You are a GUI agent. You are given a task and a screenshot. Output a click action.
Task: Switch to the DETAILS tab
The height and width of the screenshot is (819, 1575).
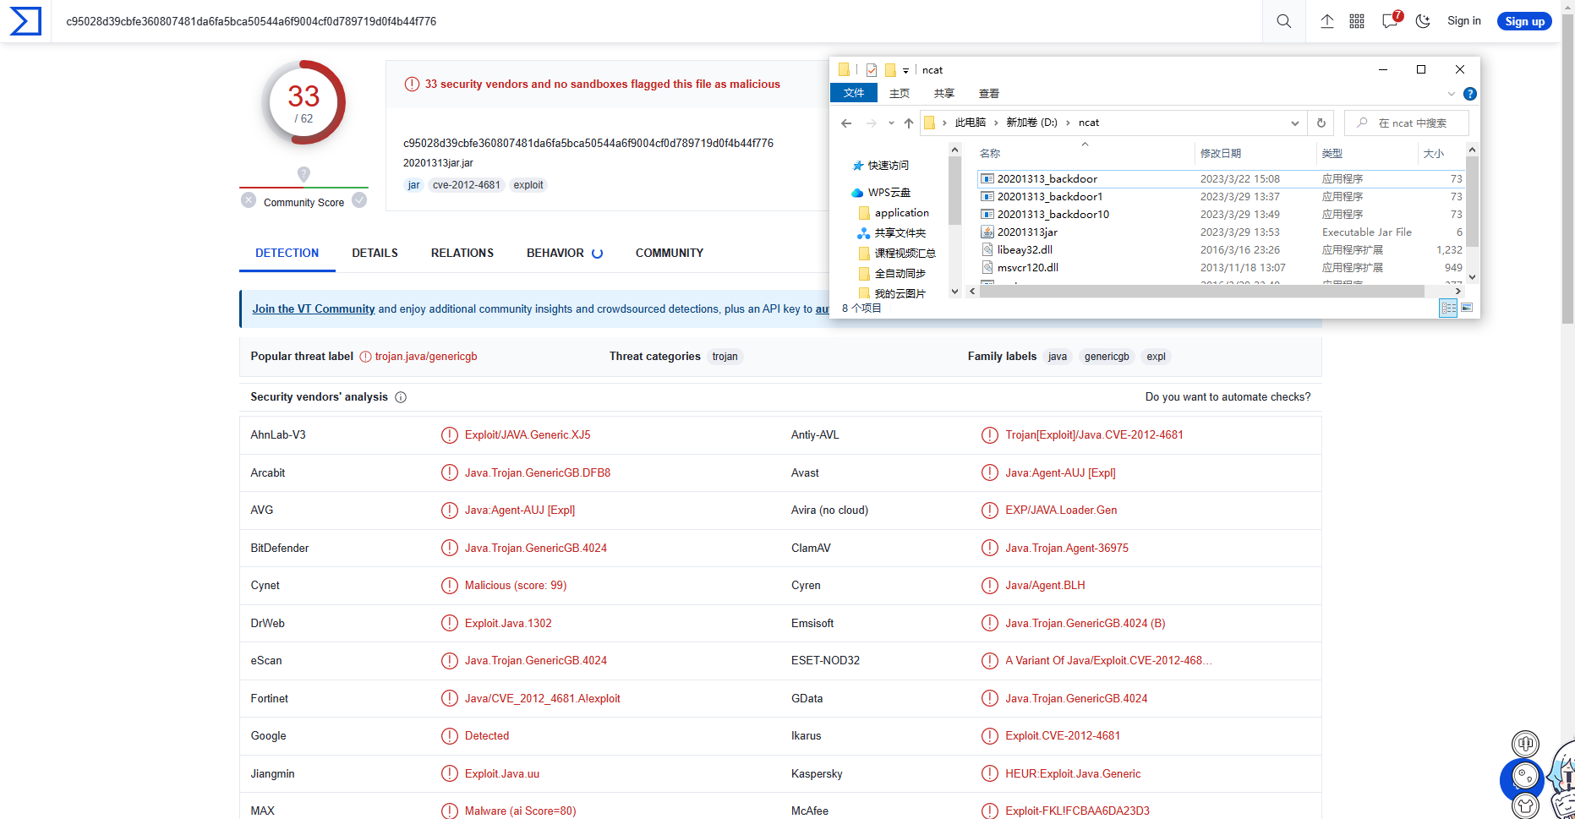[375, 254]
